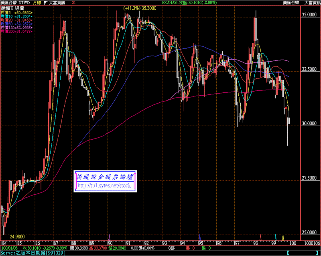Click the Server之版本日期為[991029] status message
The height and width of the screenshot is (256, 321).
pos(33,253)
